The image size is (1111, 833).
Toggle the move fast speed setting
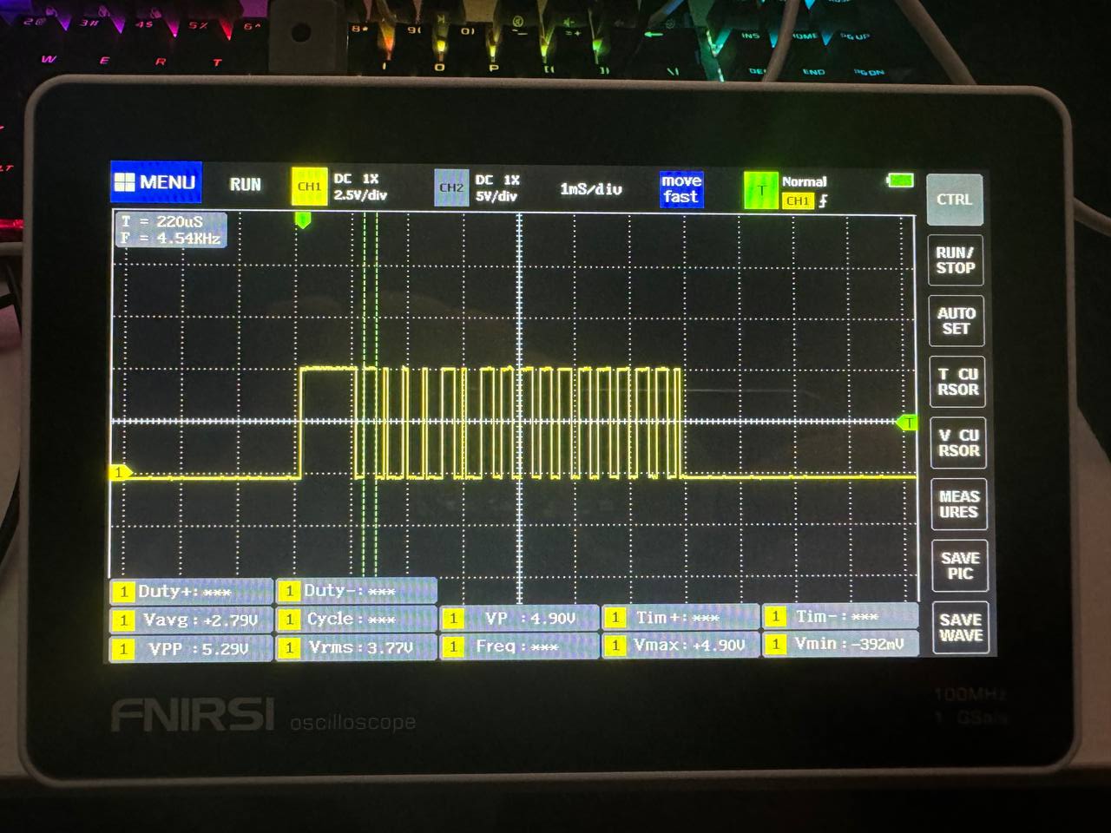pos(680,189)
